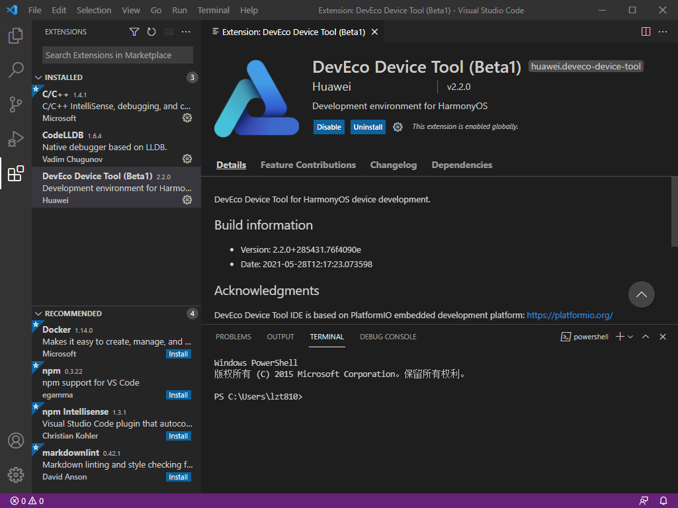This screenshot has width=678, height=508.
Task: Toggle notifications bell in status bar
Action: 663,501
